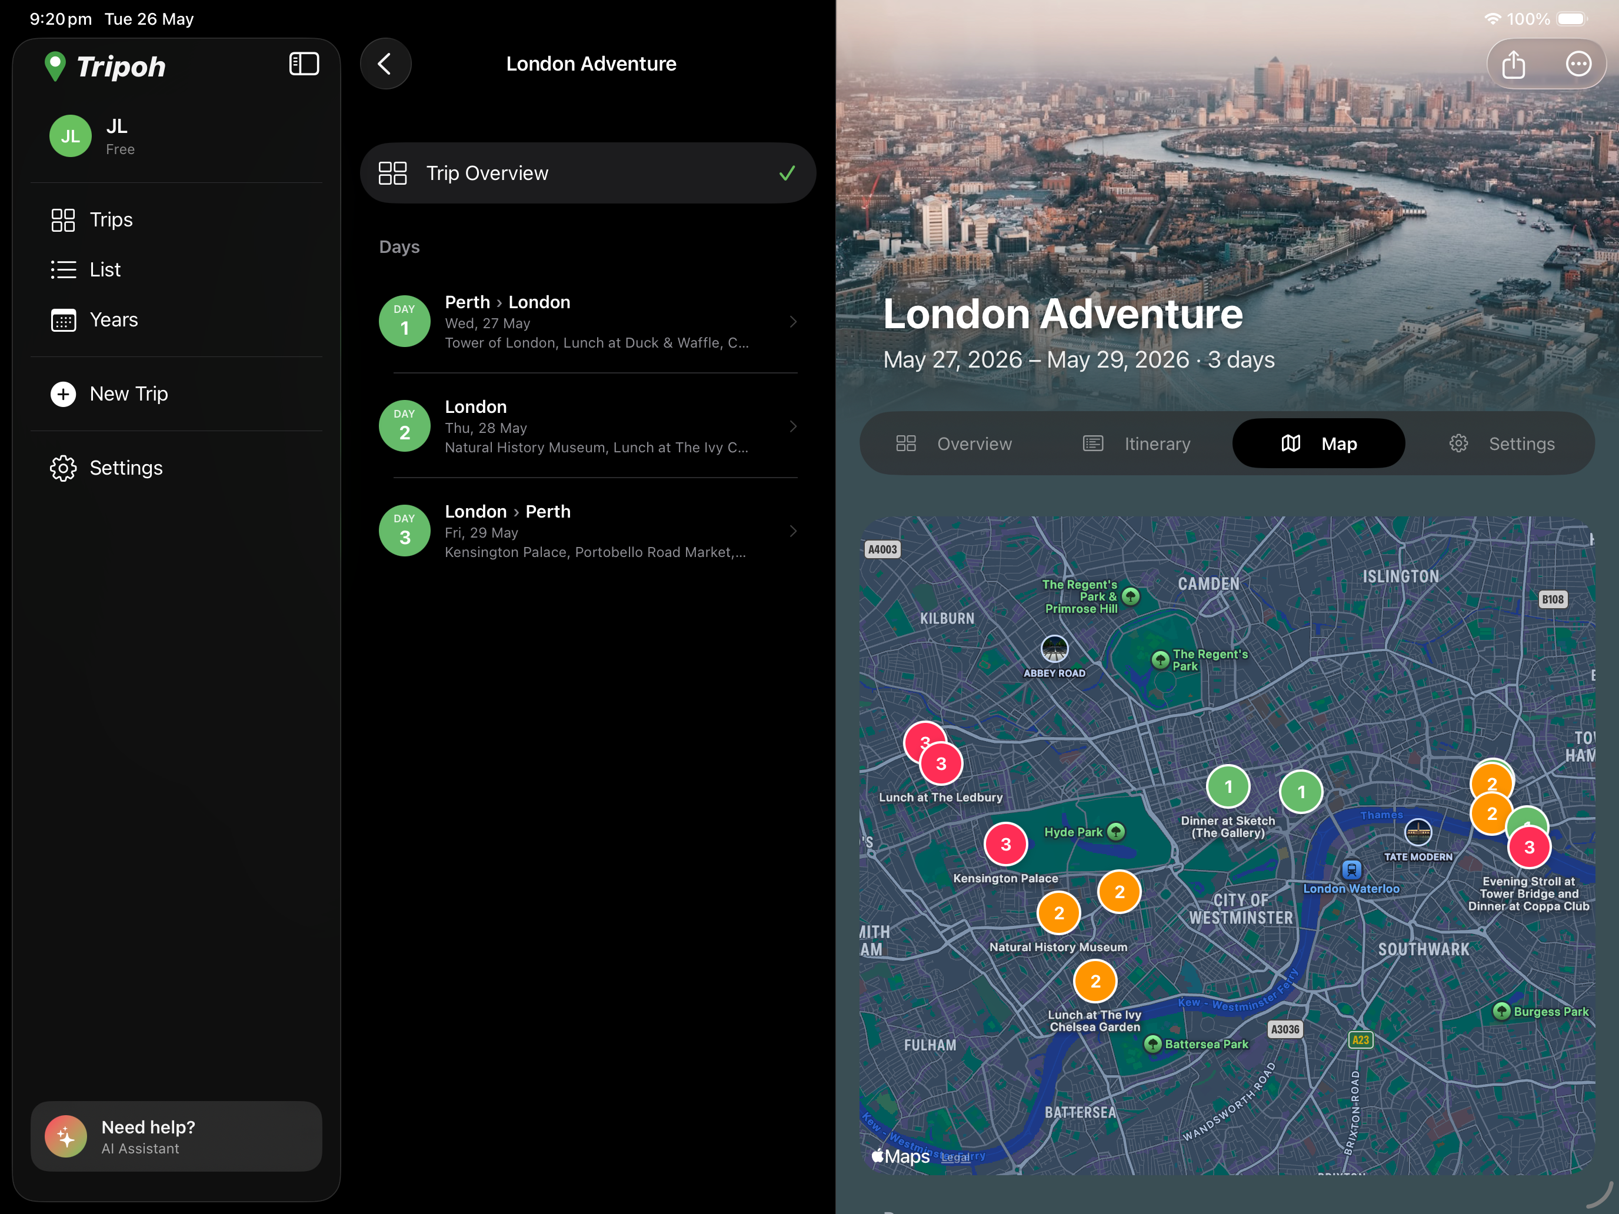
Task: Expand Day 1 Perth to London chevron
Action: (x=792, y=321)
